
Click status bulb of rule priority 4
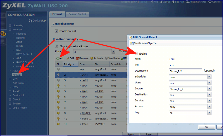click(x=58, y=86)
